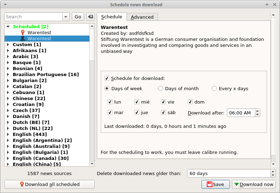280x193 pixels.
Task: Collapse the Scheduled [2] tree group
Action: [x=8, y=26]
